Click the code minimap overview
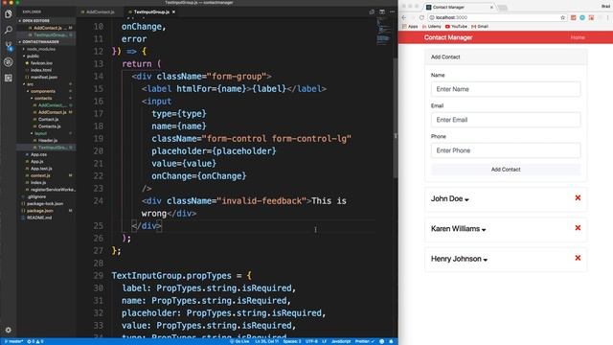 (383, 32)
